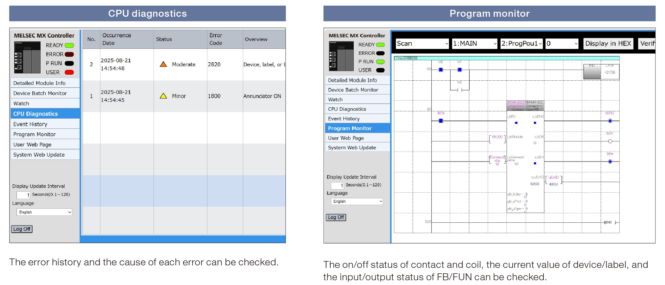Viewport: 665px width, 285px height.
Task: Click the green P RUN indicator in Program monitor
Action: click(380, 62)
